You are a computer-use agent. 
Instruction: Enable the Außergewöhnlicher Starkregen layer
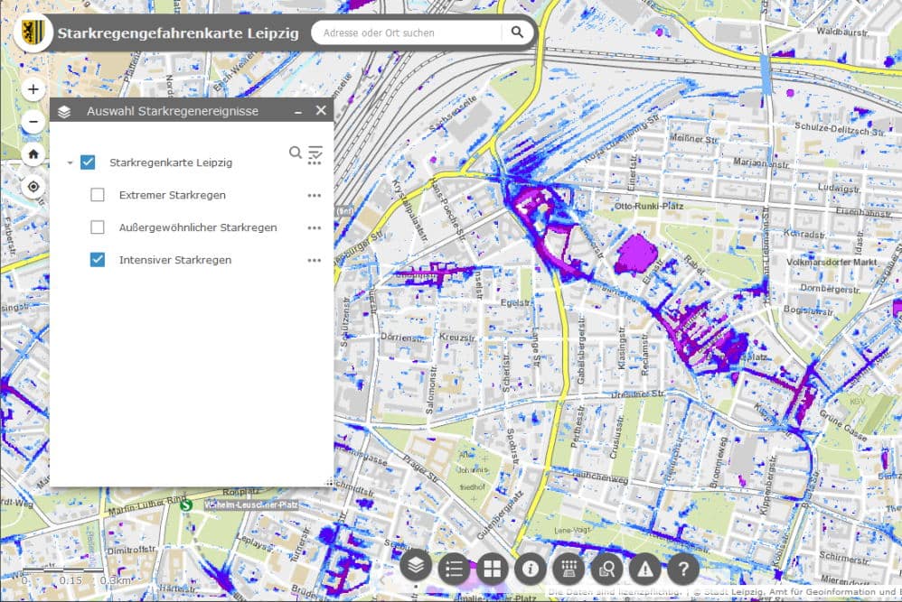pos(98,227)
